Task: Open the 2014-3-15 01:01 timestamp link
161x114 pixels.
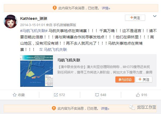Action: coord(32,25)
